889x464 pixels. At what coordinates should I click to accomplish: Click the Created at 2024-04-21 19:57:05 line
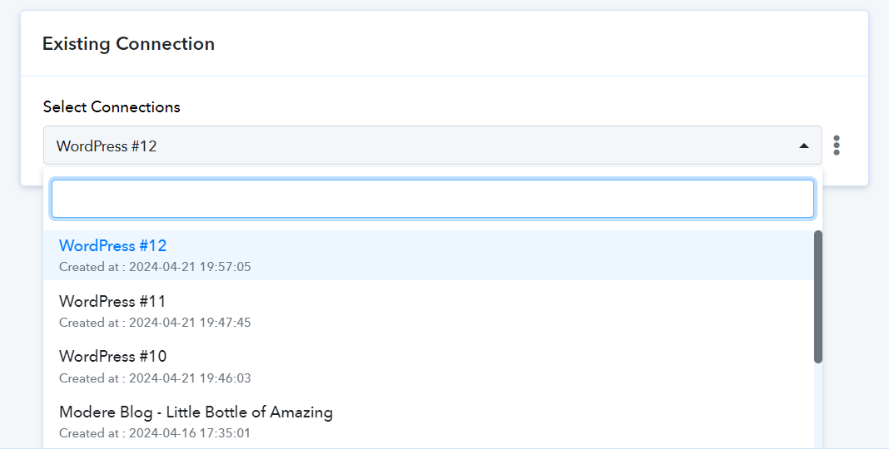[155, 267]
